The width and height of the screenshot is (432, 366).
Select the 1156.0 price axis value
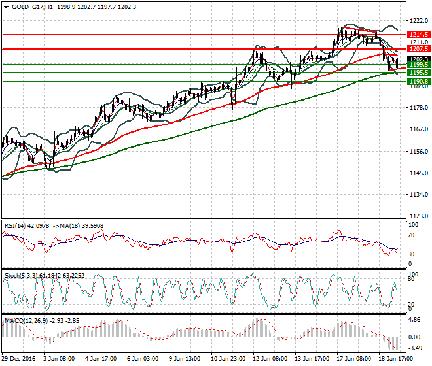point(419,152)
